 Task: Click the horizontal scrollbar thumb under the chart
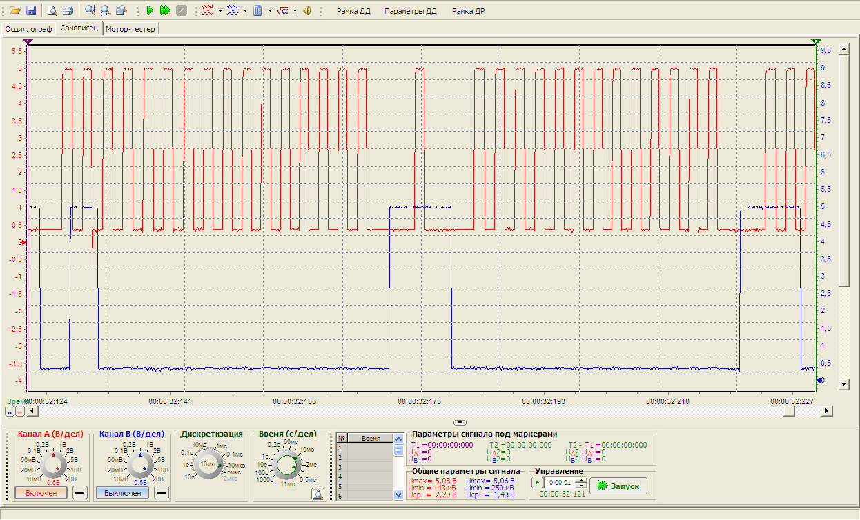[x=789, y=411]
